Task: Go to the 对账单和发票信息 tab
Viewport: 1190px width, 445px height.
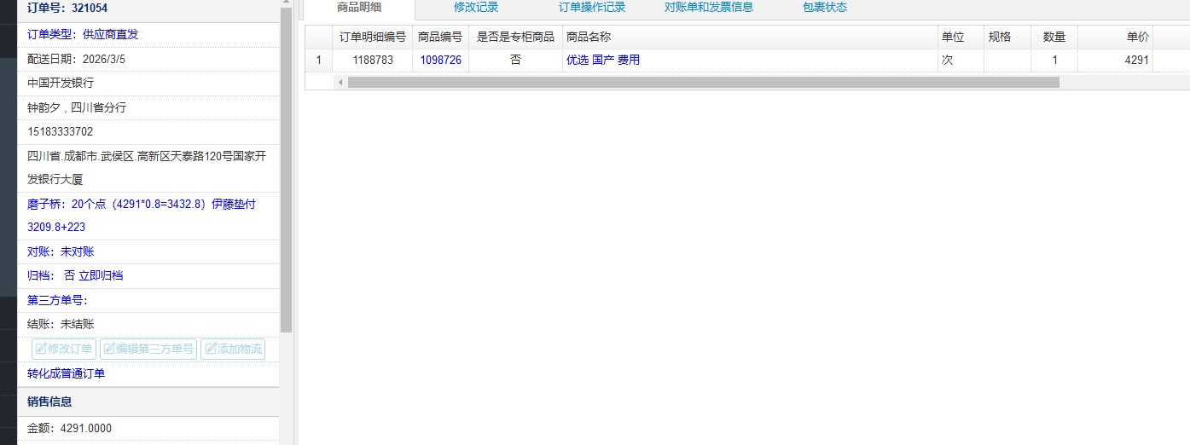Action: point(708,8)
